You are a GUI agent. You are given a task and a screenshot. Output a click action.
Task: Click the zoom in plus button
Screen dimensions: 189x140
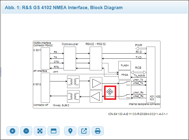12,131
